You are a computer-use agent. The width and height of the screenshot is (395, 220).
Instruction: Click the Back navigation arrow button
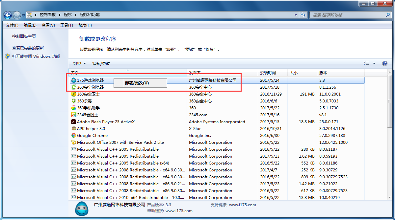click(x=8, y=15)
